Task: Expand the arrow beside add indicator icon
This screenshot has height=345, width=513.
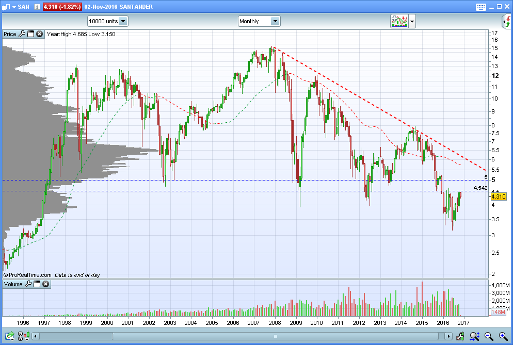Action: pos(412,22)
